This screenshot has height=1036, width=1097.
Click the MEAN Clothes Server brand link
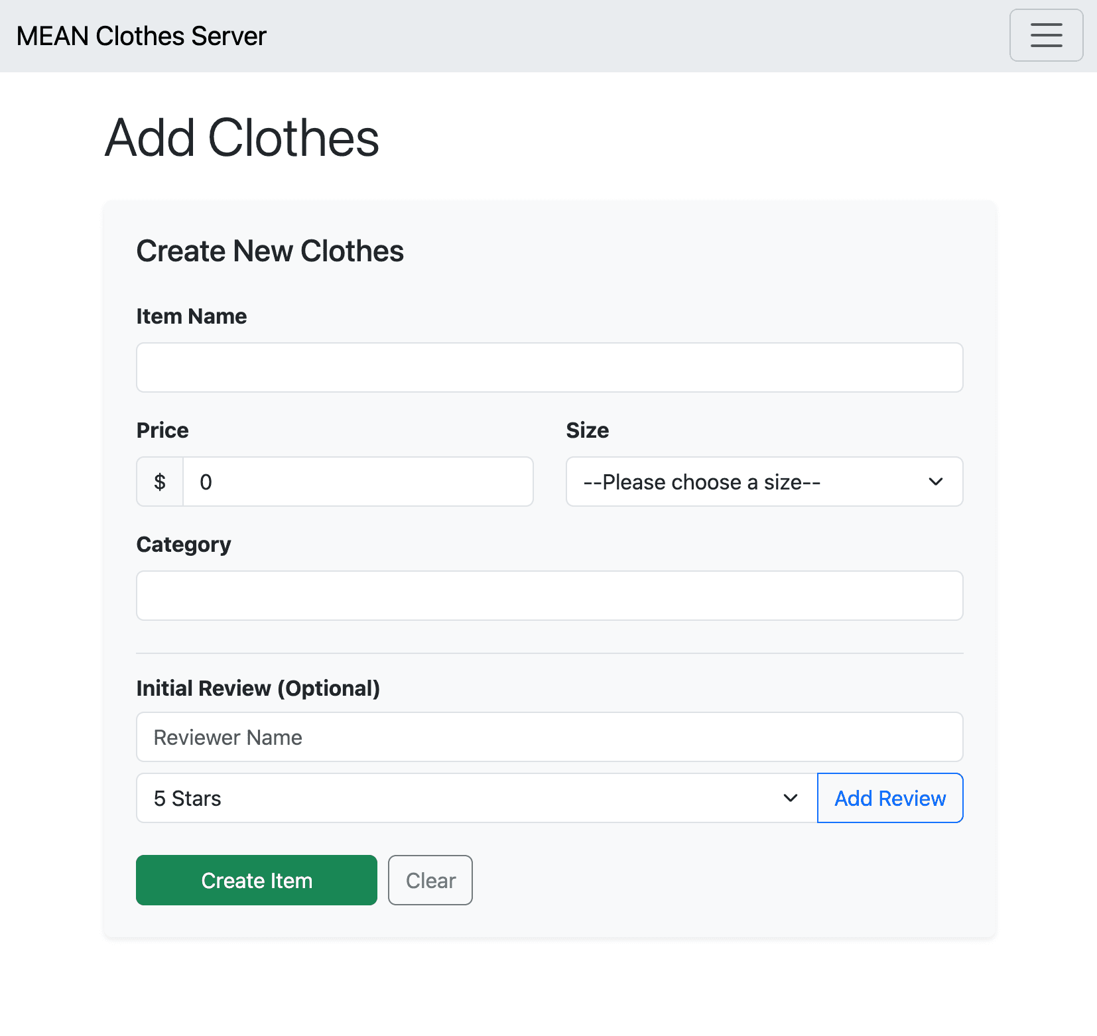coord(141,36)
